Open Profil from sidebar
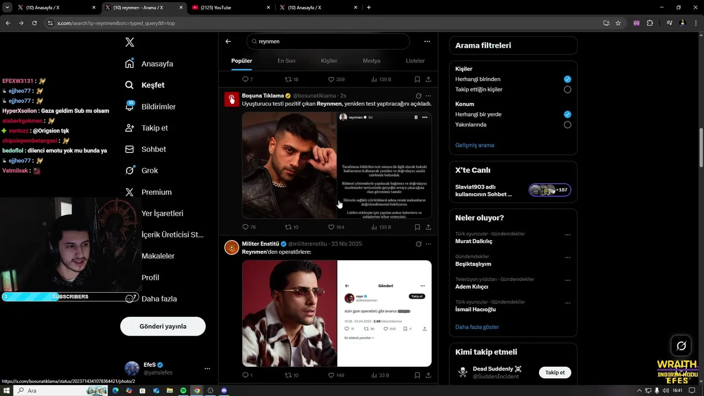Screen dimensions: 704x396 [142, 278]
